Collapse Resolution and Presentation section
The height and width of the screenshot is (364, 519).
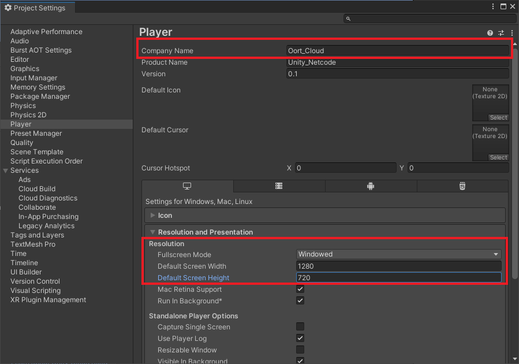point(152,232)
